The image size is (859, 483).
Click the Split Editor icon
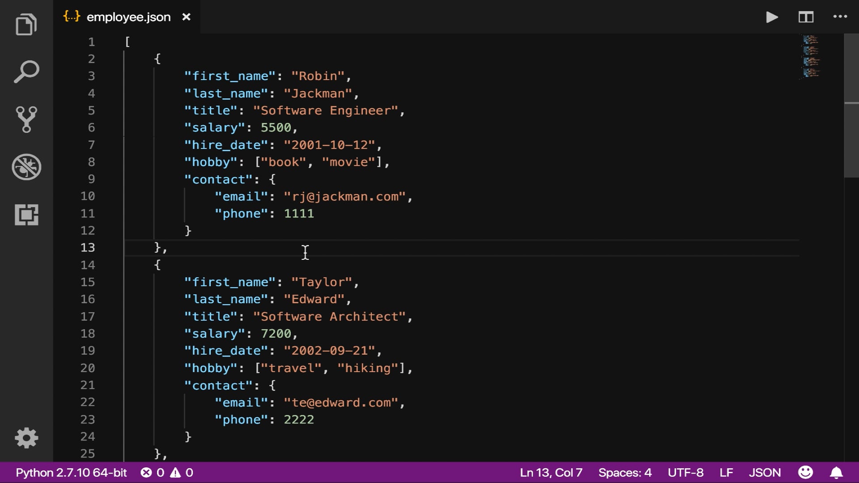click(x=806, y=17)
